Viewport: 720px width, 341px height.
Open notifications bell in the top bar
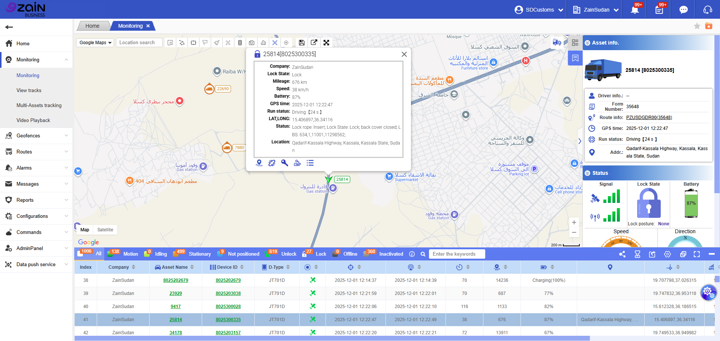click(634, 10)
